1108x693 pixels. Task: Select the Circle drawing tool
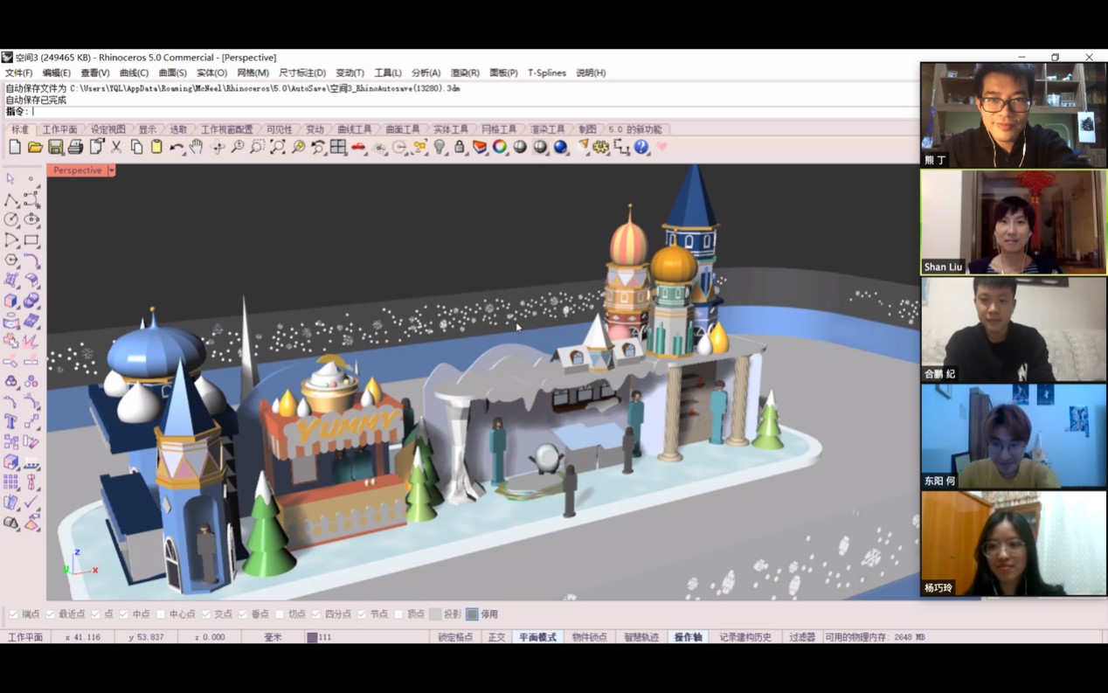pos(11,219)
